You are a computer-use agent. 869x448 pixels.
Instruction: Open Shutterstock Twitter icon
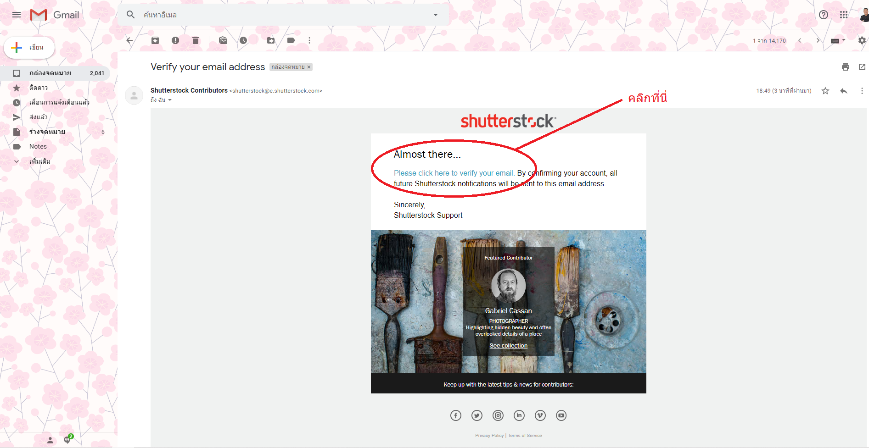click(477, 415)
